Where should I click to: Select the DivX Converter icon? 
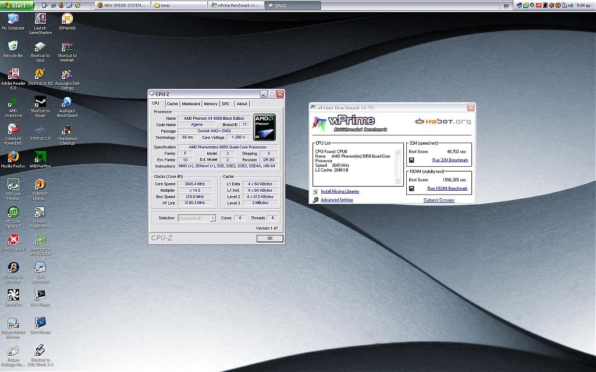[40, 273]
